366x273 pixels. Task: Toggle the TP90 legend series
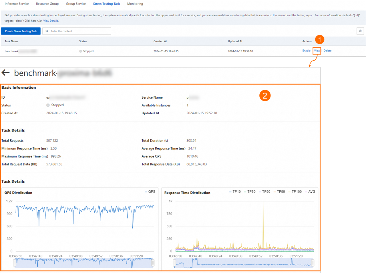coord(264,192)
